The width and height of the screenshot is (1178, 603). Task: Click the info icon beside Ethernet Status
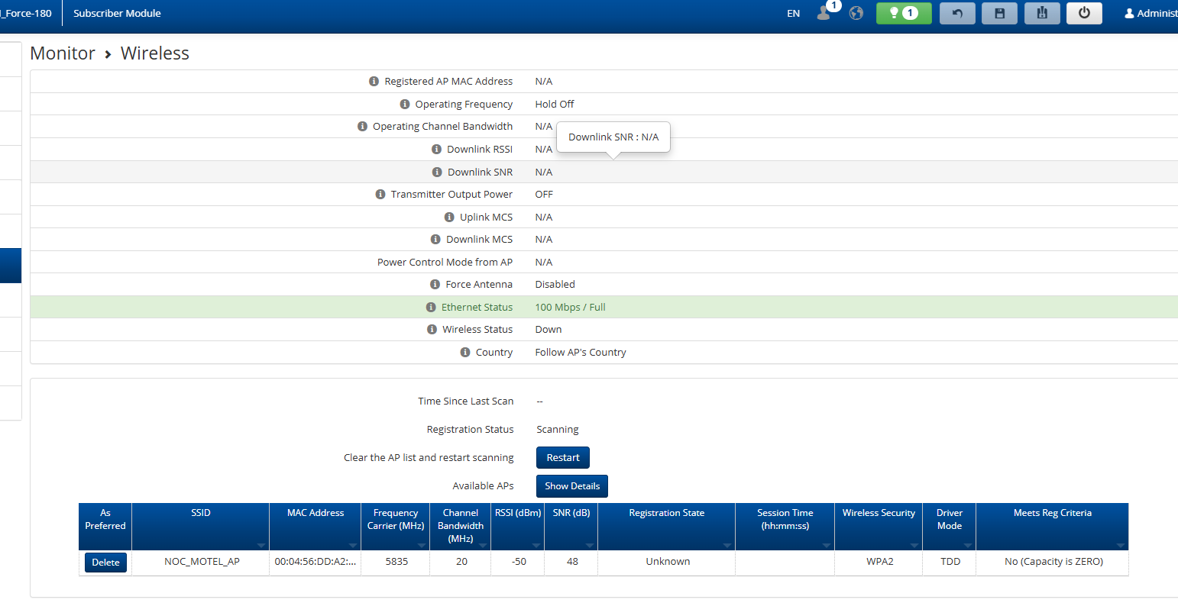click(x=431, y=308)
